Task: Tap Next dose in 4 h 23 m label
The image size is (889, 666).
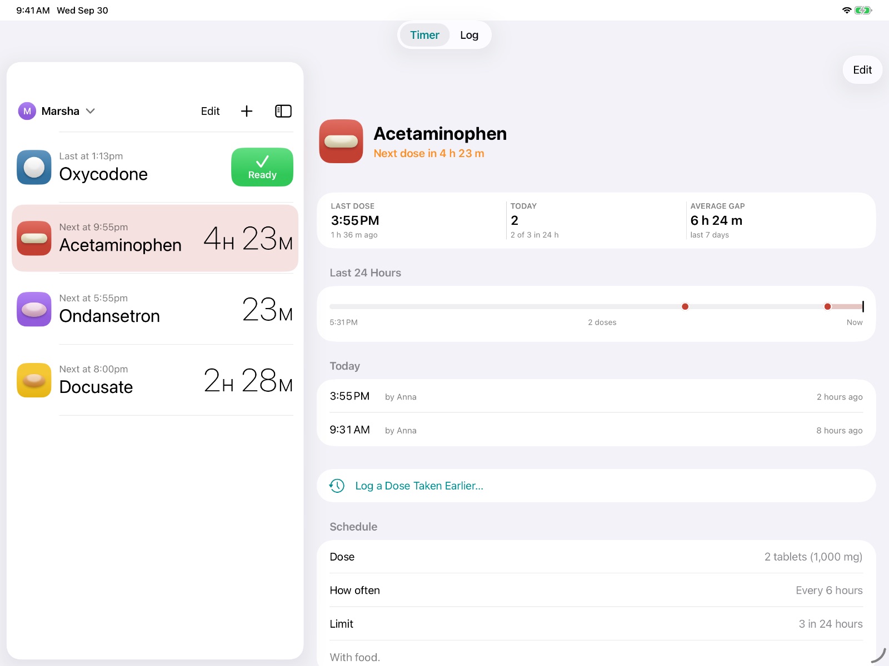Action: [x=429, y=153]
